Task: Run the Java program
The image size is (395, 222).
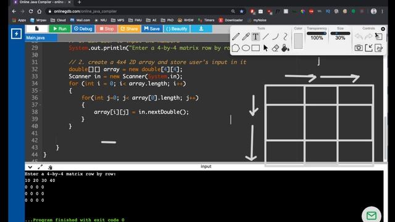Action: [60, 29]
